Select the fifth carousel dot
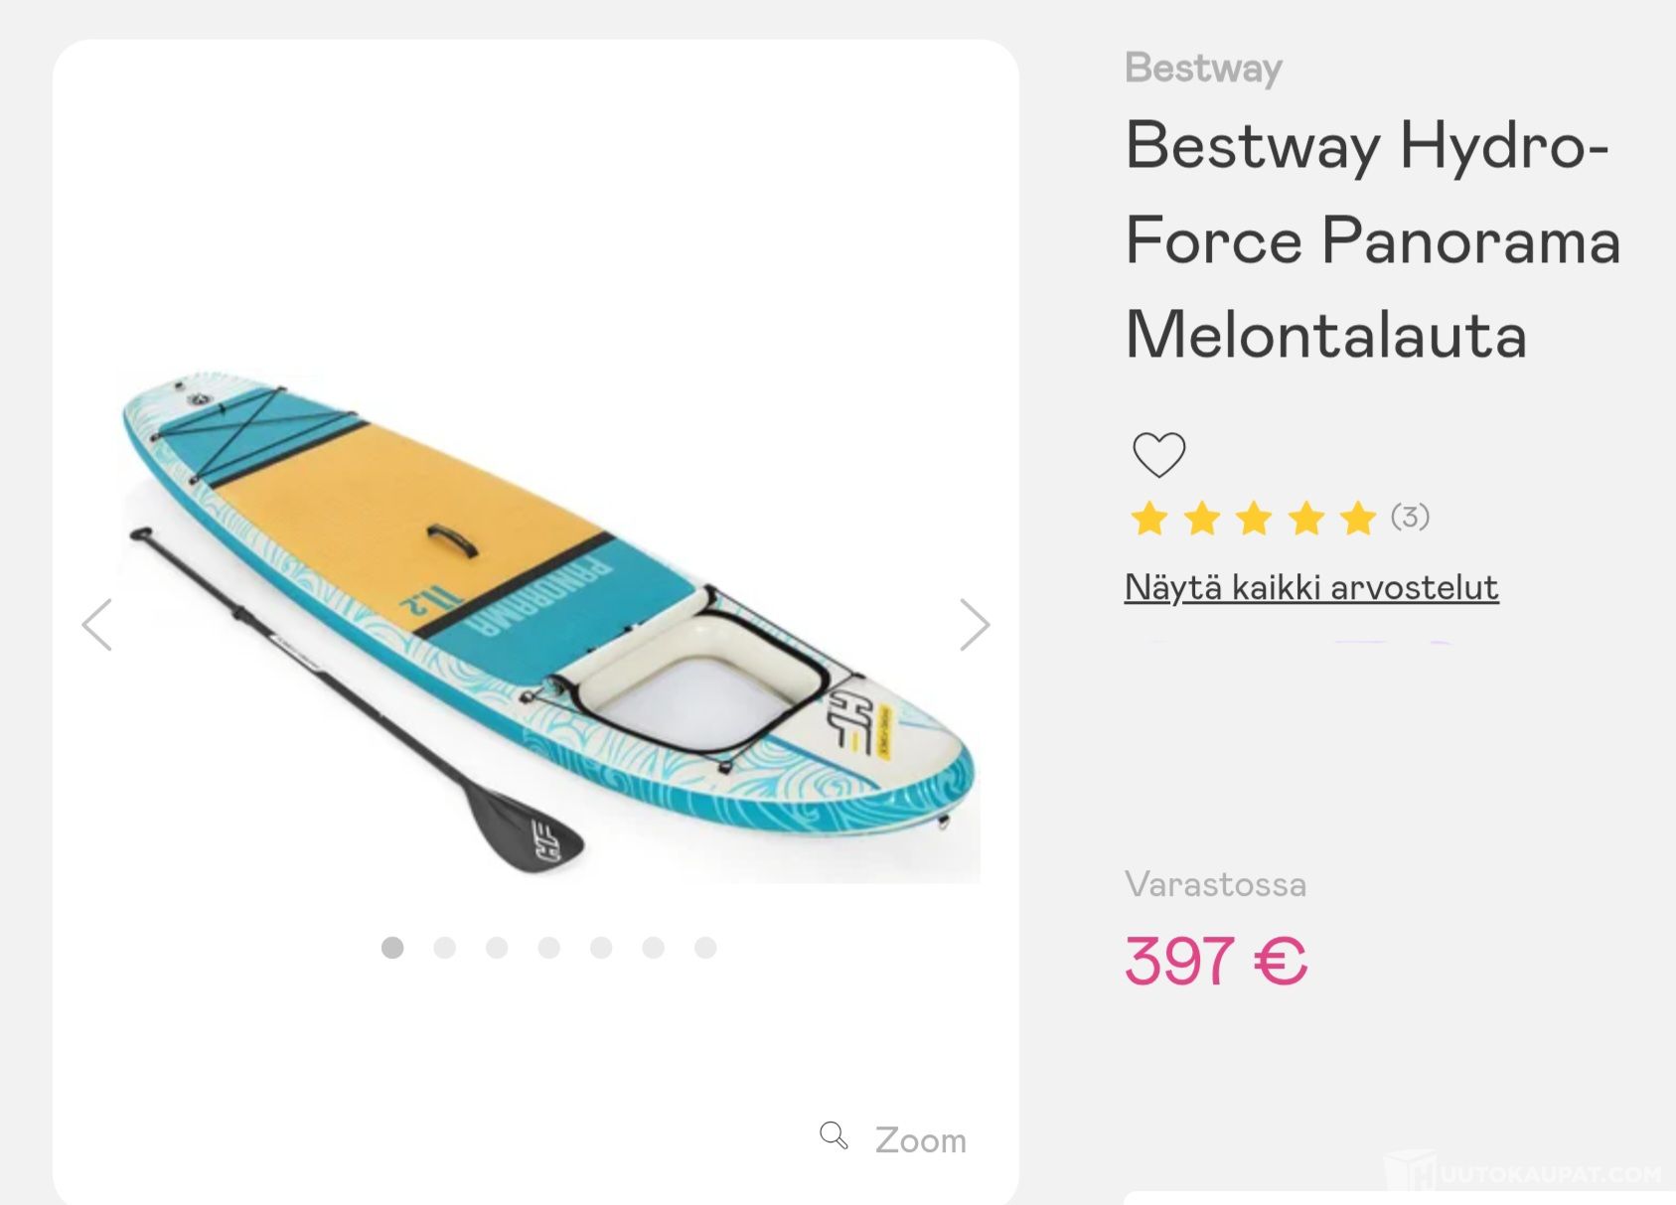 click(601, 948)
